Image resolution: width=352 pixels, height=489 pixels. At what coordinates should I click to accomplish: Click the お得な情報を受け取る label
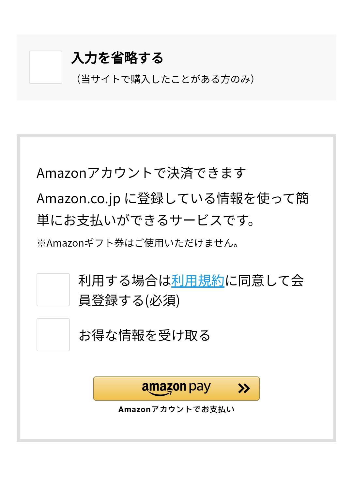(145, 335)
